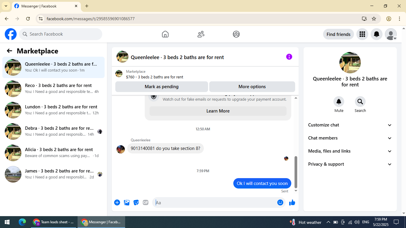Open the Chrome profile icon
The image size is (406, 228).
coord(389,19)
